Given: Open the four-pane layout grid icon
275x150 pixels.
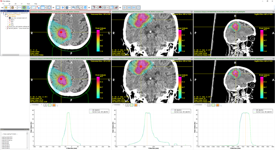Looking at the screenshot, I should 42,7.
